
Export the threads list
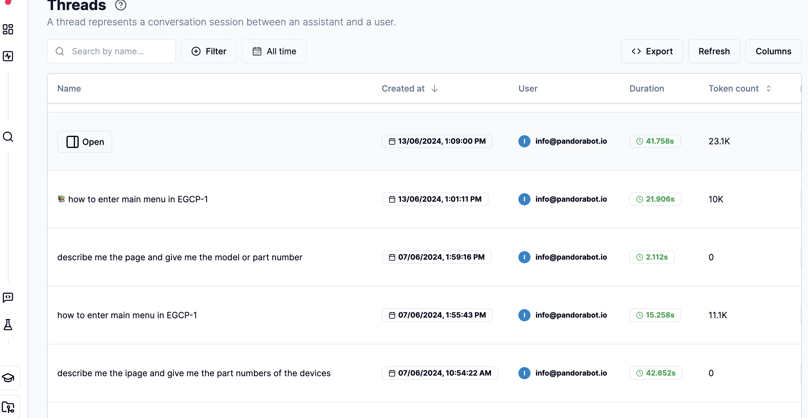(652, 51)
